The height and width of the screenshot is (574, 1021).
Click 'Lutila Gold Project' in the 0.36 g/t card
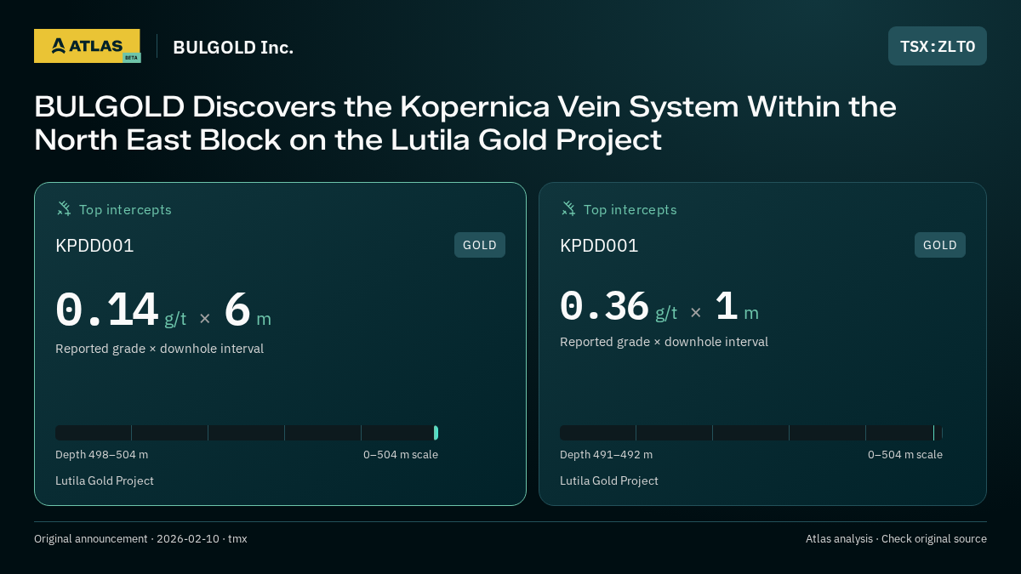tap(609, 481)
